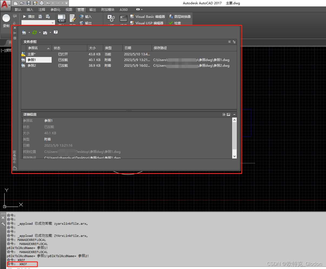Viewport: 326px width, 269px height.
Task: Sort by the 类型 column header
Action: pyautogui.click(x=112, y=48)
